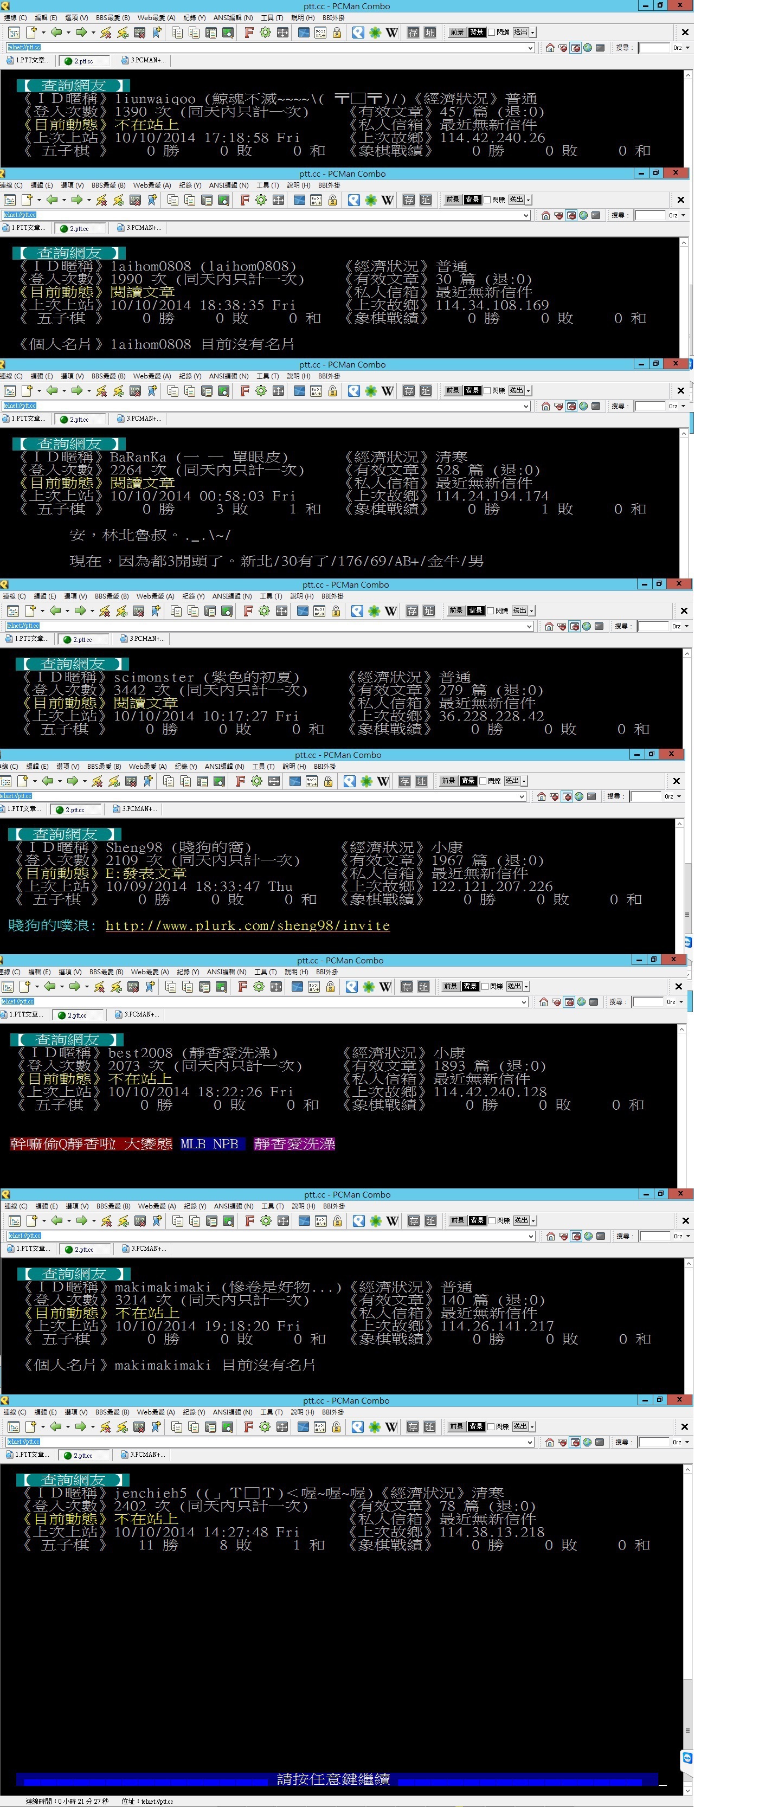Click the 存 icon in BaRanKa window
This screenshot has width=759, height=1807.
click(409, 391)
